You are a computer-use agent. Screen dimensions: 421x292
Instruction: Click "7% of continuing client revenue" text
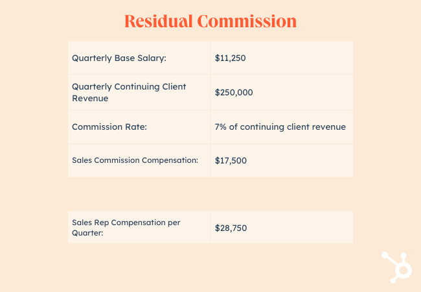coord(280,127)
